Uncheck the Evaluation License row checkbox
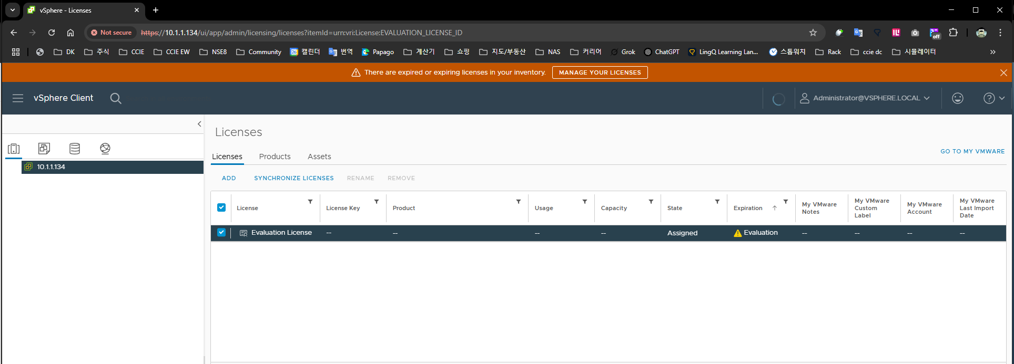Image resolution: width=1014 pixels, height=364 pixels. pos(221,232)
